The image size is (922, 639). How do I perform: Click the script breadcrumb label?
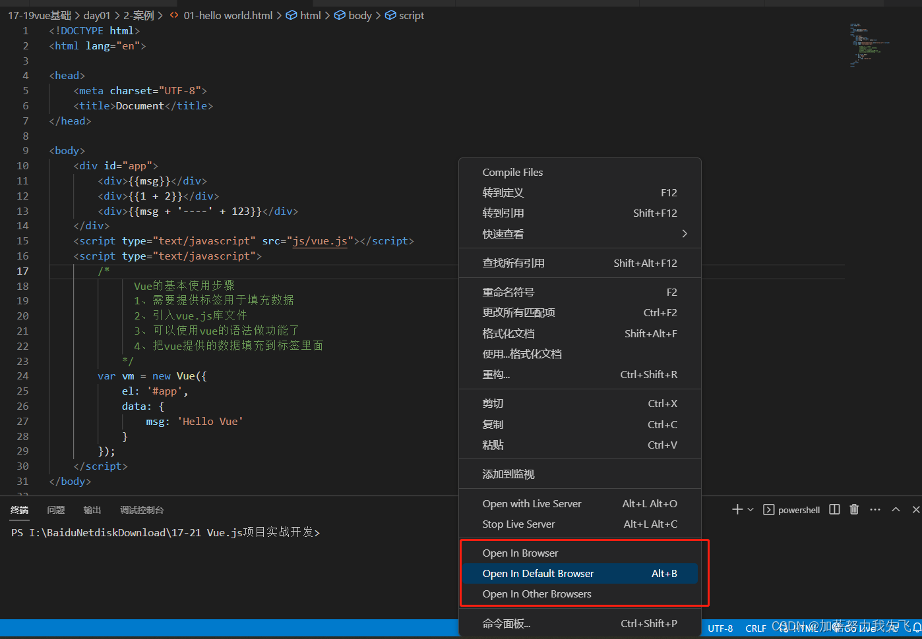tap(412, 15)
